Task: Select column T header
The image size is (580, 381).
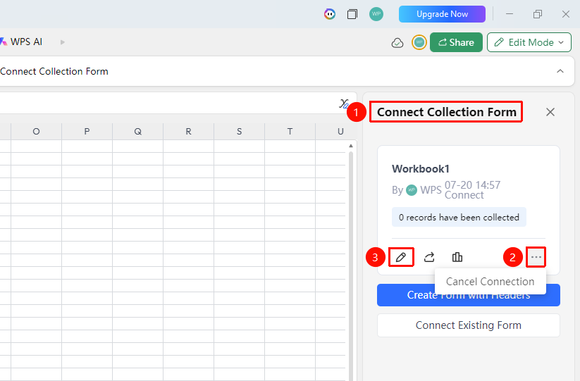Action: pyautogui.click(x=290, y=131)
